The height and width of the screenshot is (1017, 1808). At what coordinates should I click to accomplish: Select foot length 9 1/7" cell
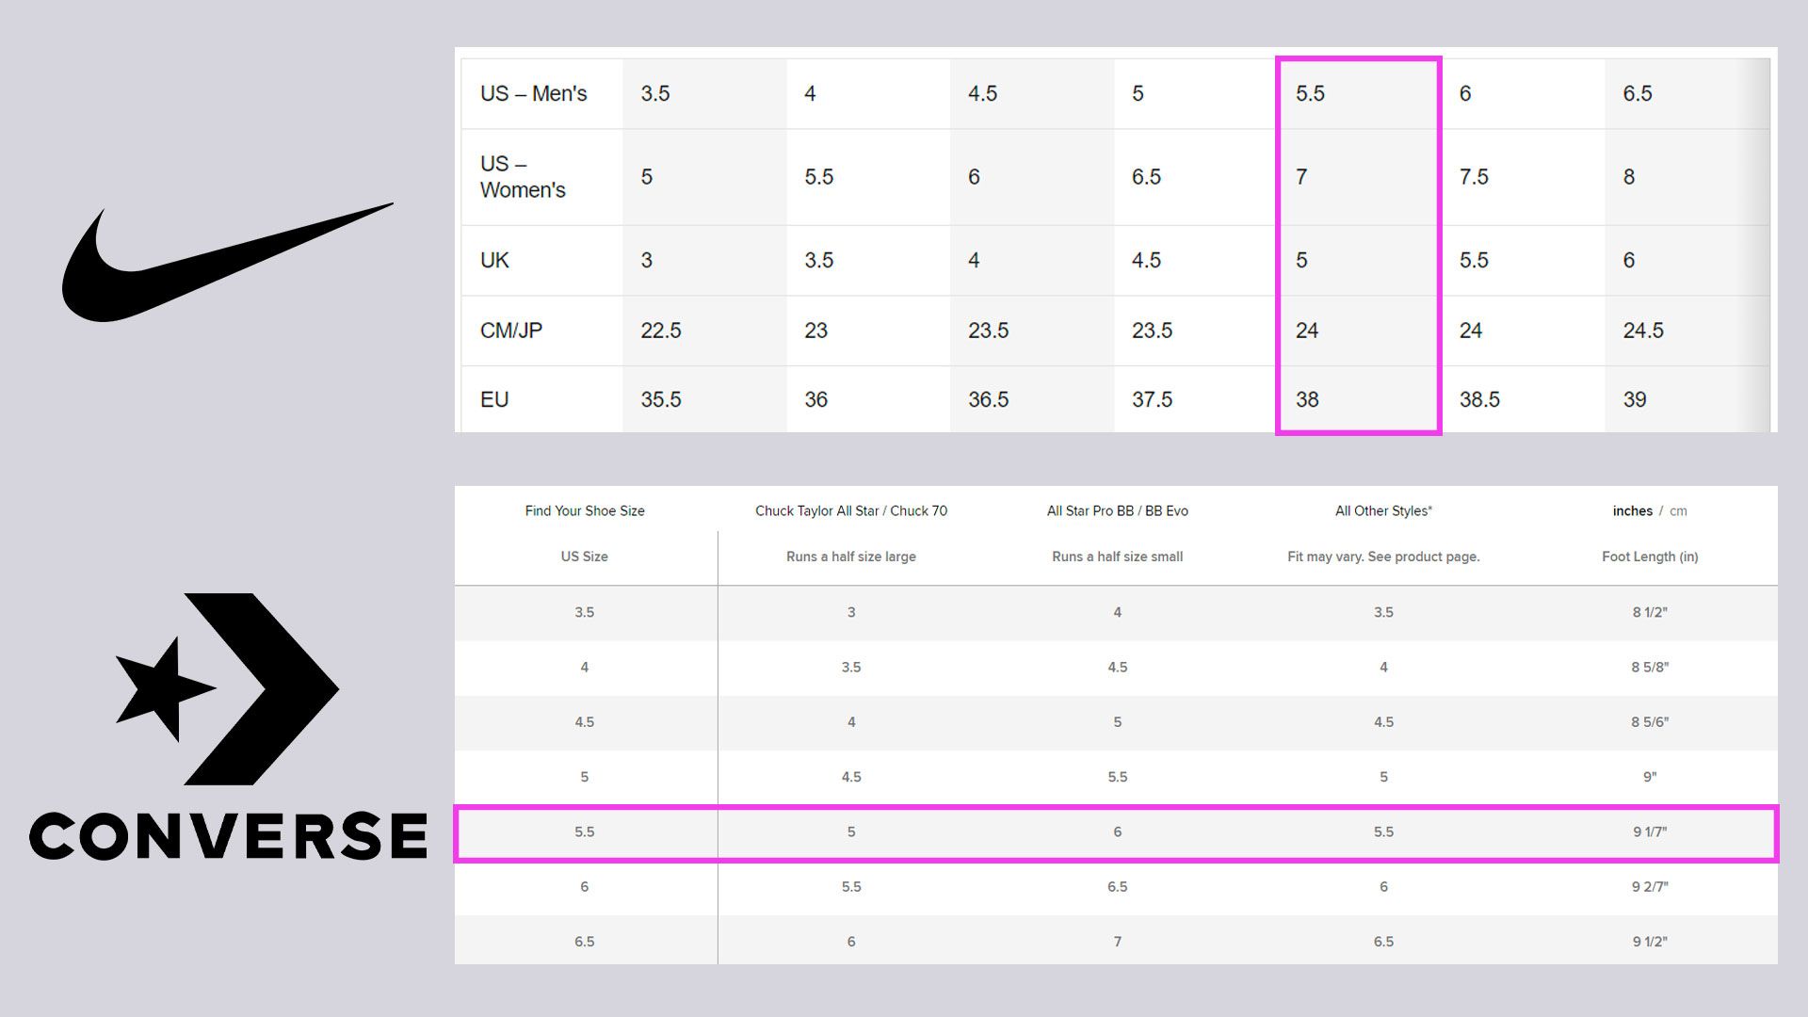pyautogui.click(x=1650, y=832)
